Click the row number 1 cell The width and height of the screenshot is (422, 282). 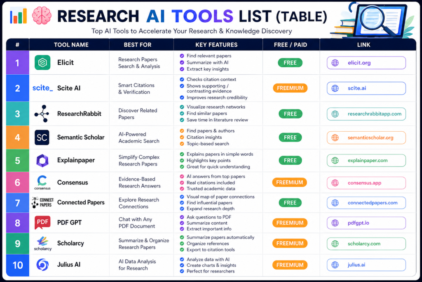[x=17, y=63]
